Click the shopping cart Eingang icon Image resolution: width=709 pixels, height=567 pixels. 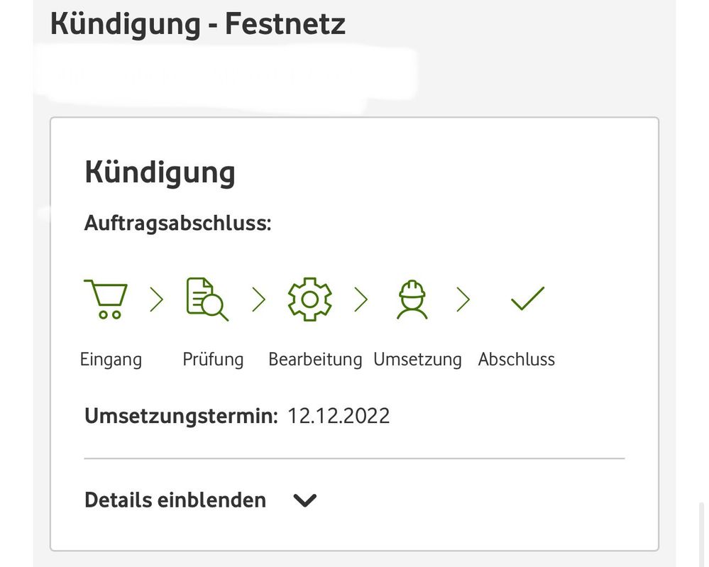(x=106, y=299)
